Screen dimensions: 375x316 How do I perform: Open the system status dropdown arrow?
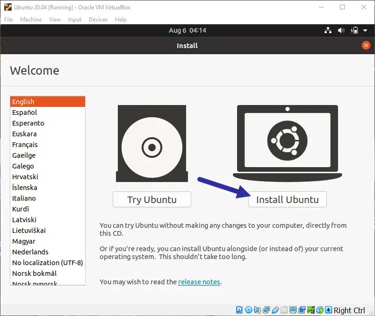click(x=365, y=30)
